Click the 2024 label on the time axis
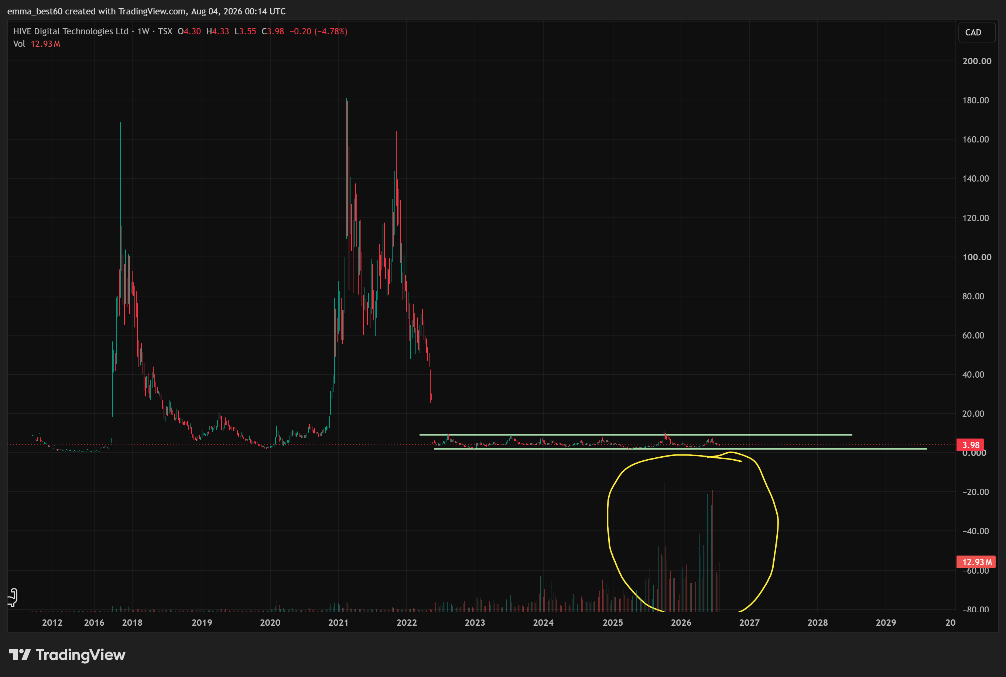The width and height of the screenshot is (1006, 677). [x=543, y=622]
